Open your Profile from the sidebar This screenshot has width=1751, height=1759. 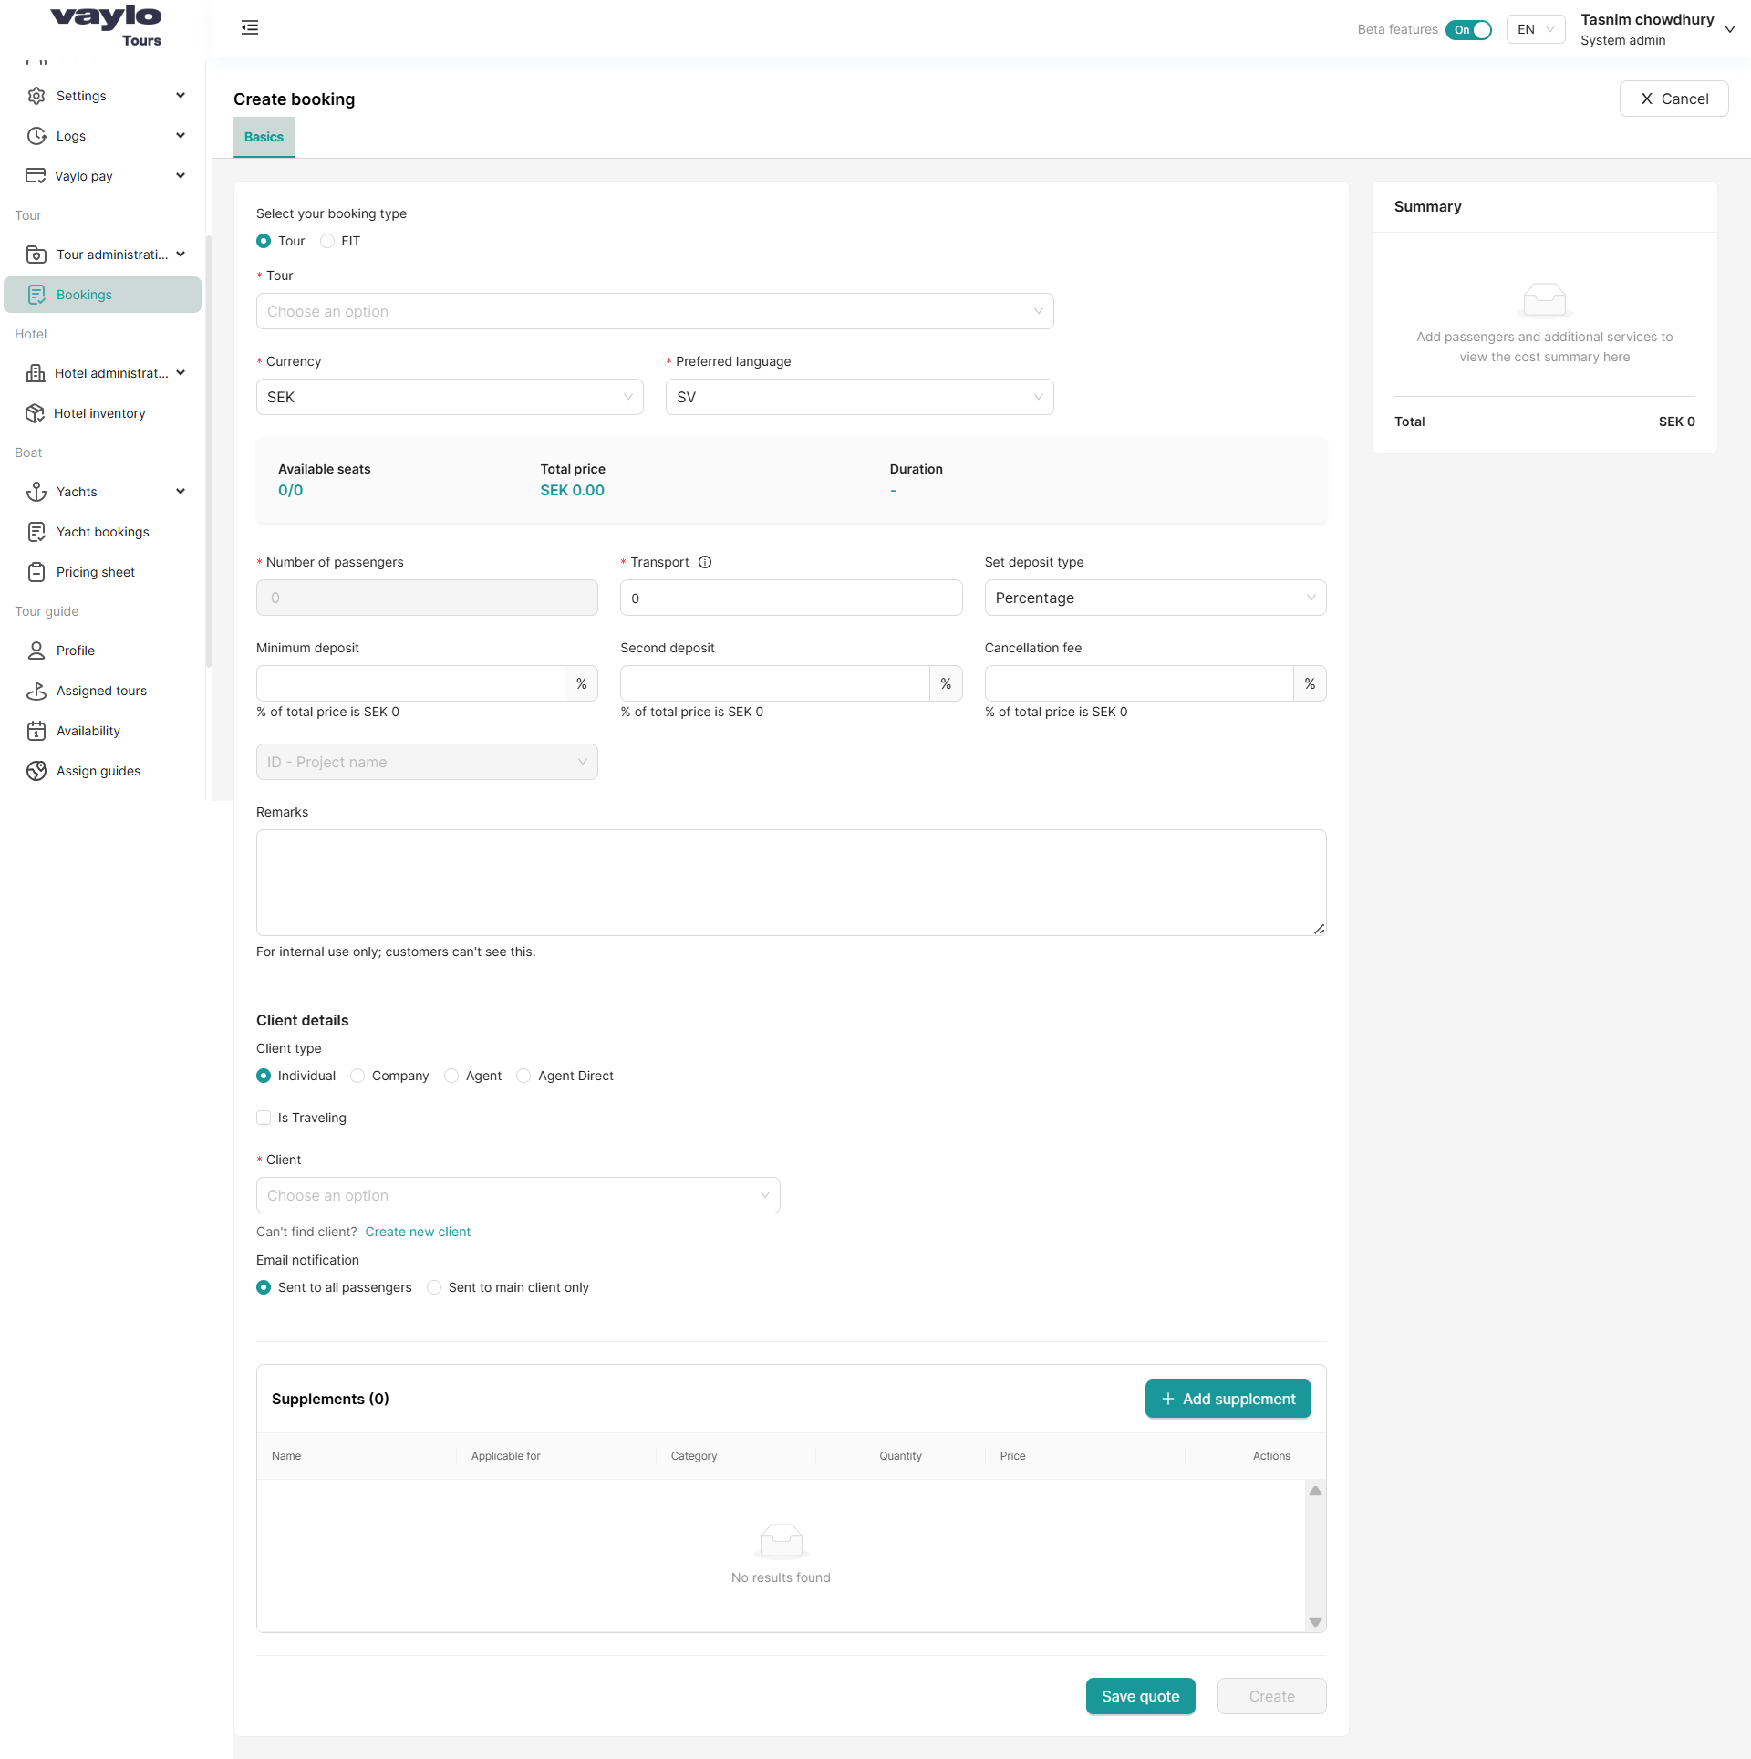point(74,651)
